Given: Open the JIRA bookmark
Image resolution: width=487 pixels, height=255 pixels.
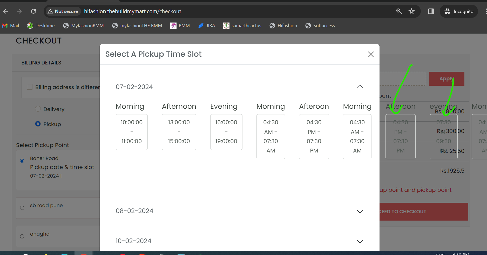Looking at the screenshot, I should (x=207, y=26).
